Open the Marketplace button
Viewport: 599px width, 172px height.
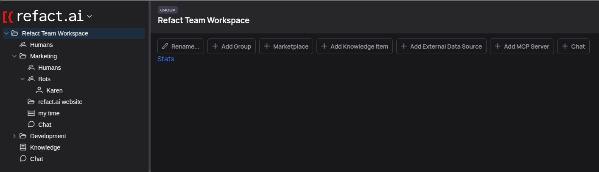point(286,46)
